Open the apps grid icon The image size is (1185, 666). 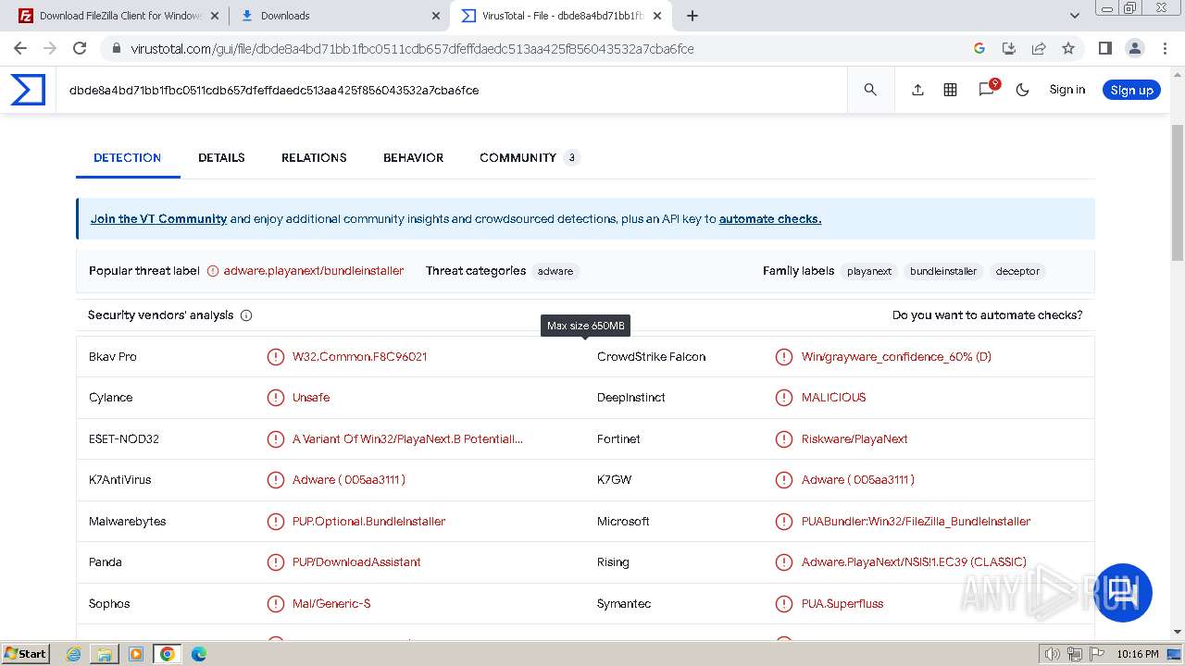[950, 90]
